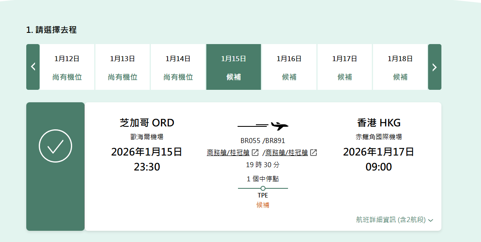Select the 1月12日 date tab
Viewport: 481px width, 242px height.
[x=67, y=67]
